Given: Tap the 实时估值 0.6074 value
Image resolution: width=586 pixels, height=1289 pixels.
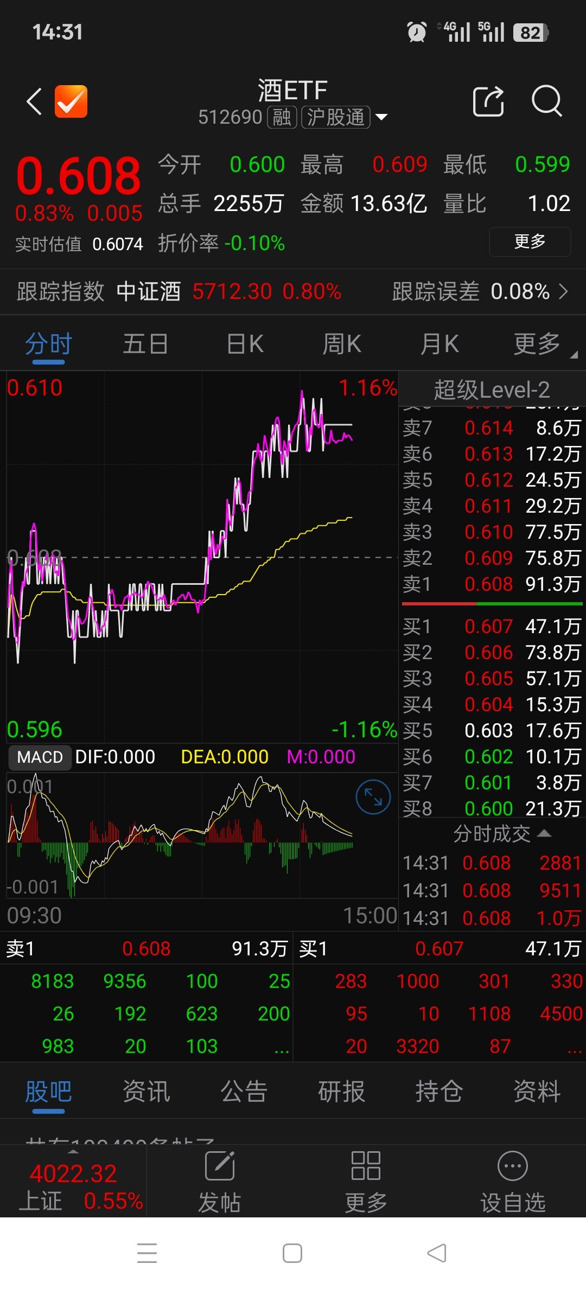Looking at the screenshot, I should [118, 244].
